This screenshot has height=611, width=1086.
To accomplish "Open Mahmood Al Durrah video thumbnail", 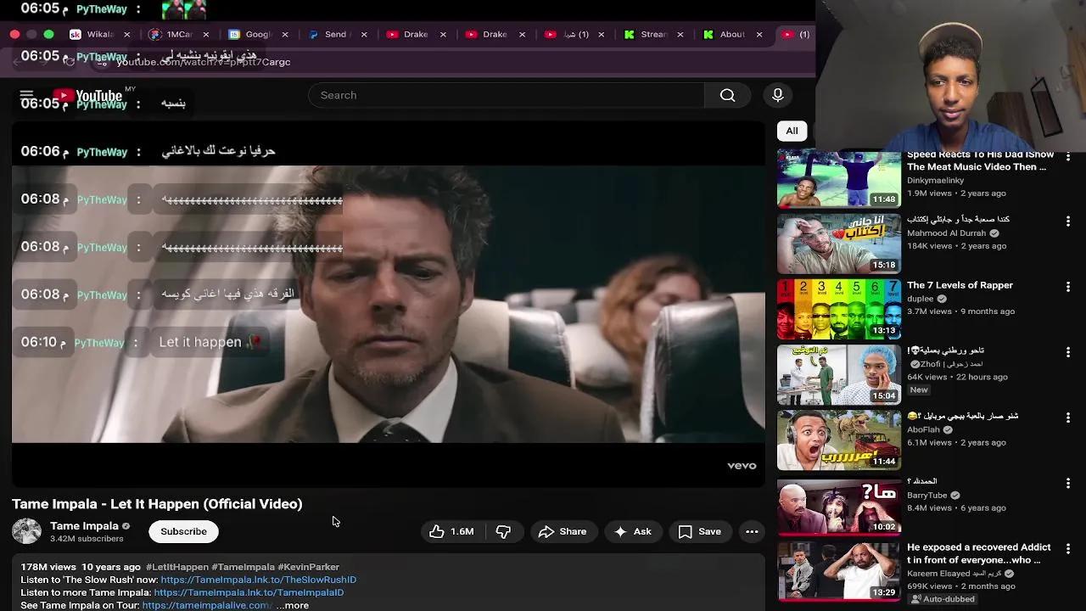I will pos(839,244).
